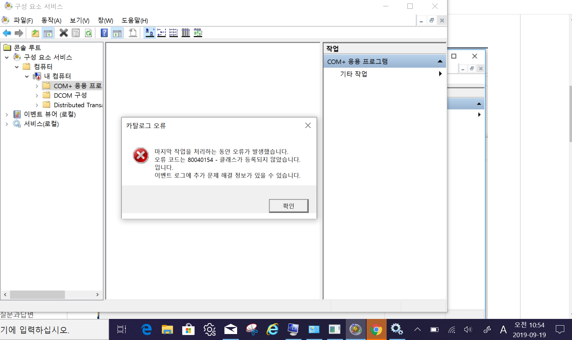572x340 pixels.
Task: Switch to Component Services taskbar icon
Action: [356, 329]
